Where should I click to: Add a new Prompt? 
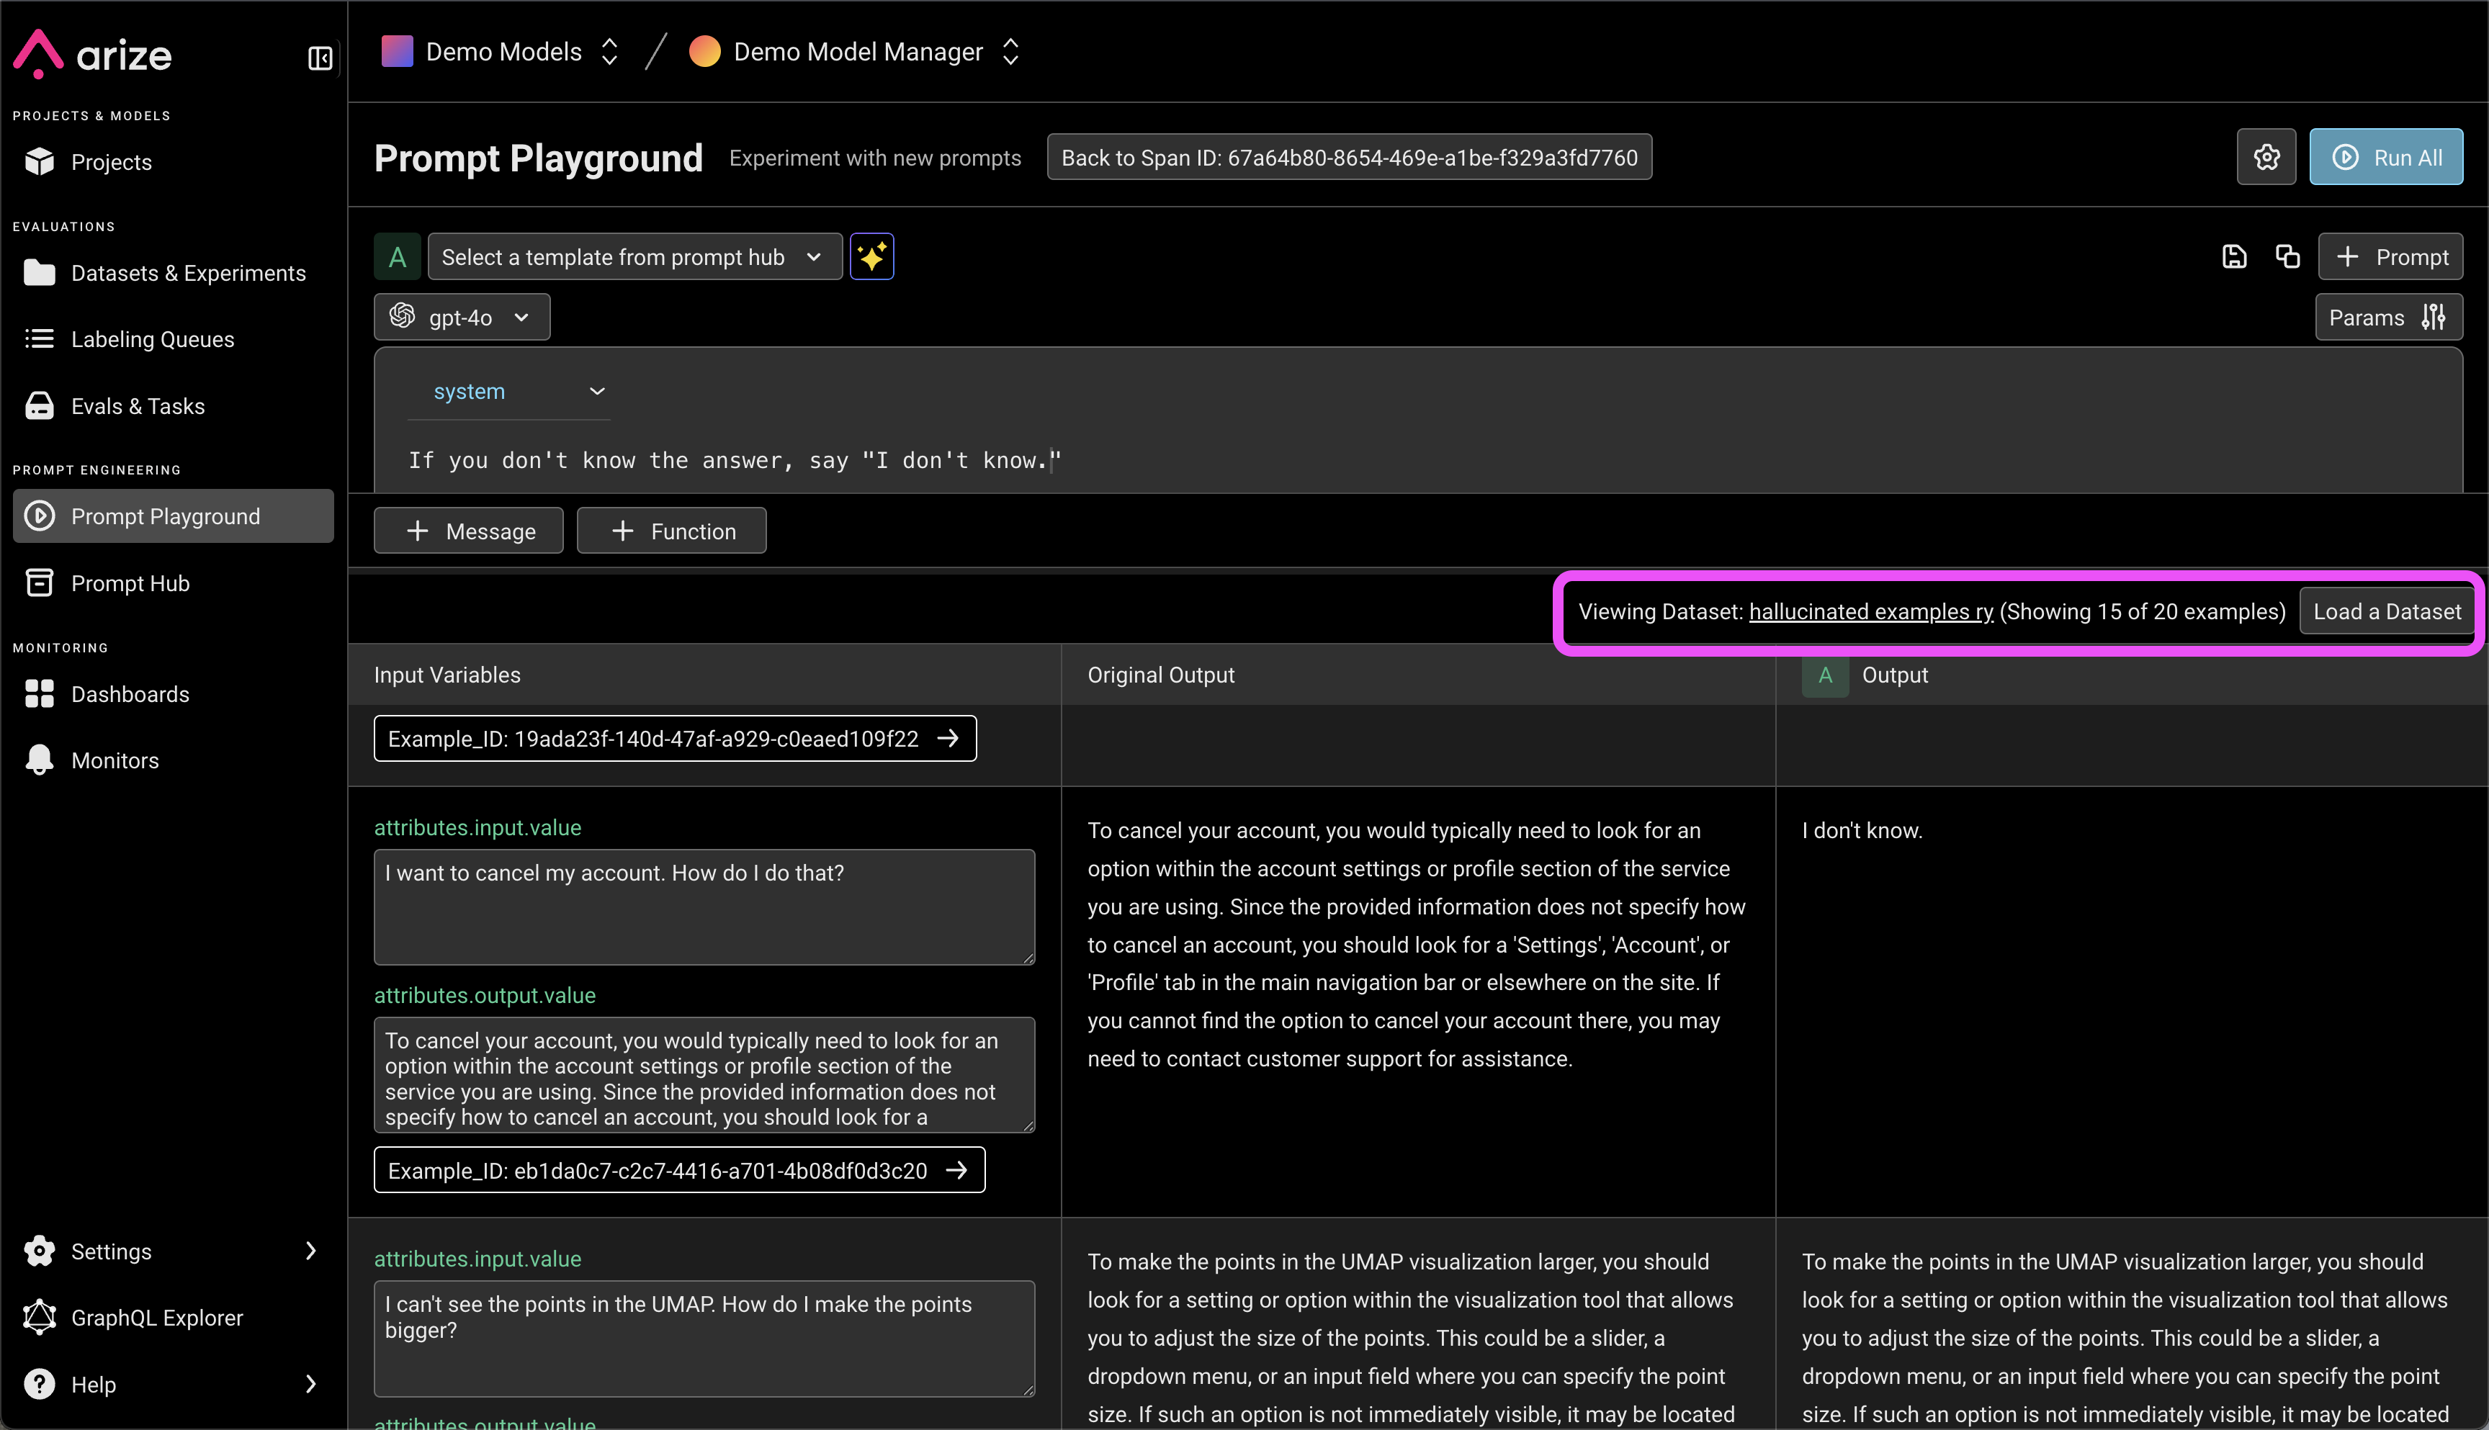(x=2391, y=256)
